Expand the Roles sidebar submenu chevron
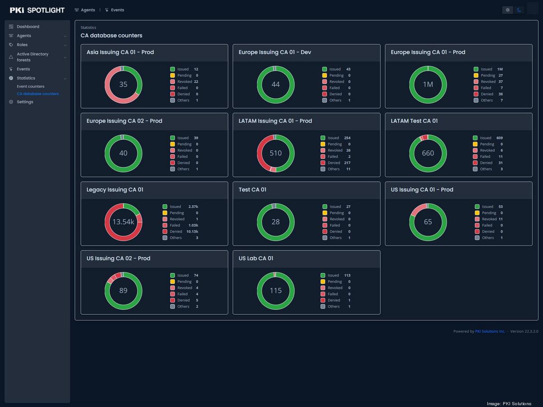 [x=65, y=45]
